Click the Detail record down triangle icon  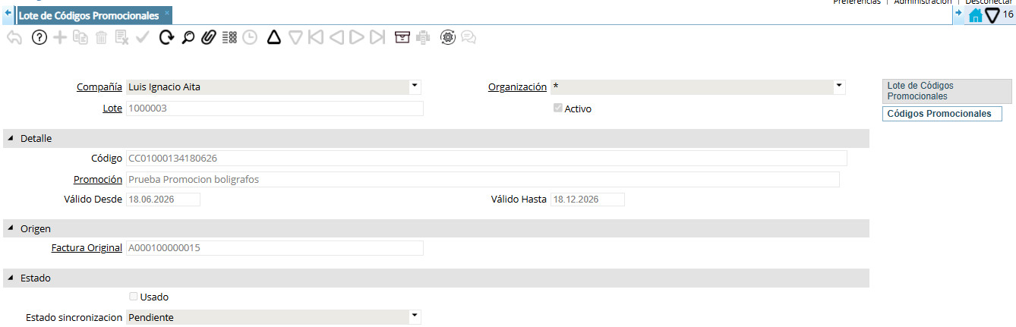[295, 37]
